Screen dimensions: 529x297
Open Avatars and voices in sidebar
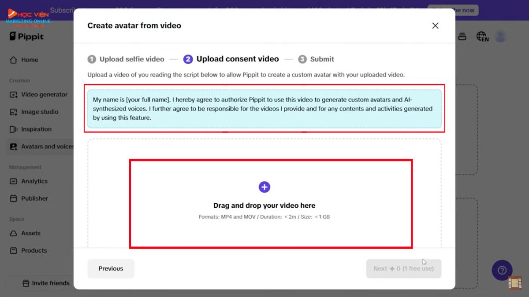40,147
